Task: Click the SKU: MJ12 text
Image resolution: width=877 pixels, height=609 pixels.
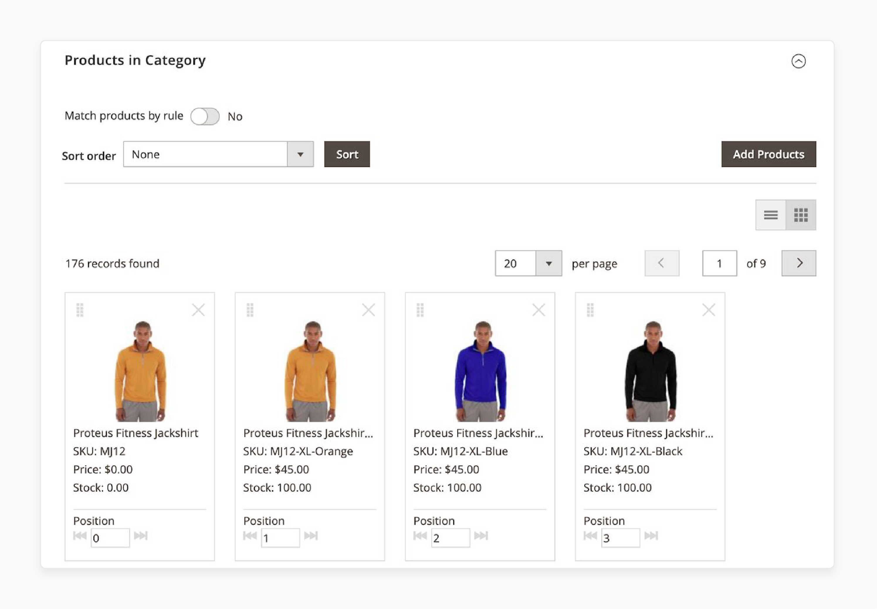Action: pyautogui.click(x=99, y=451)
